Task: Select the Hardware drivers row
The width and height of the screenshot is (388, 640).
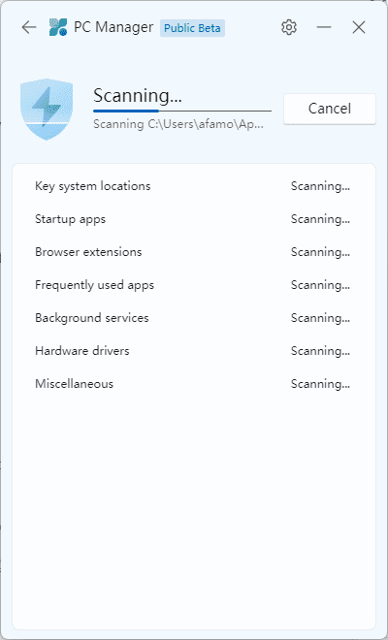Action: [x=194, y=351]
